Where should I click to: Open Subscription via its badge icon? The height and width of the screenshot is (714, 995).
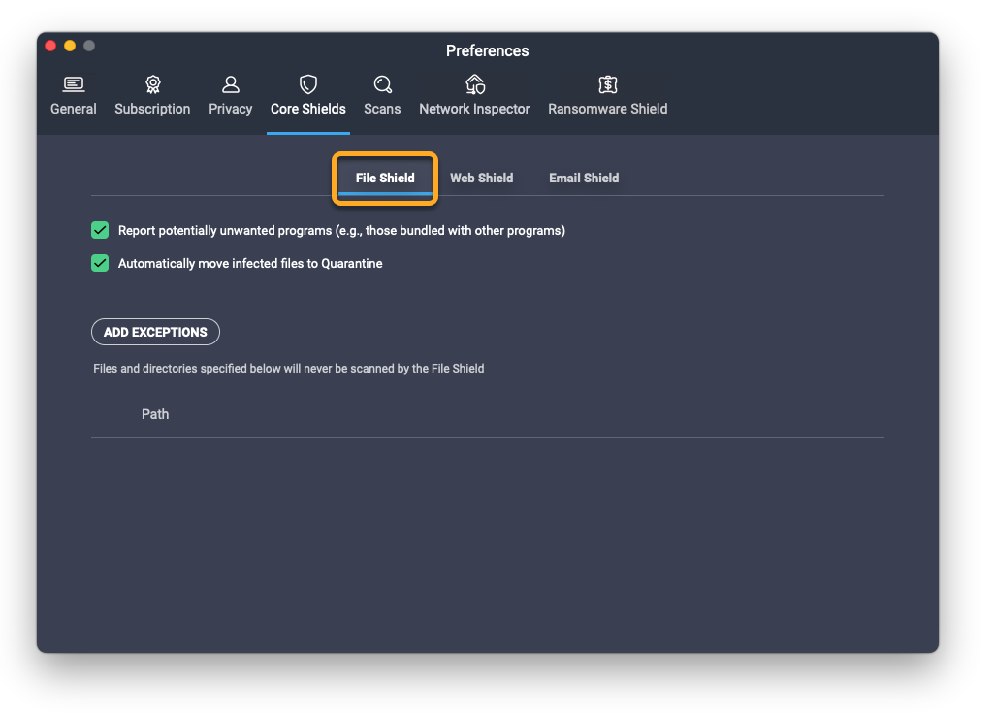coord(152,84)
